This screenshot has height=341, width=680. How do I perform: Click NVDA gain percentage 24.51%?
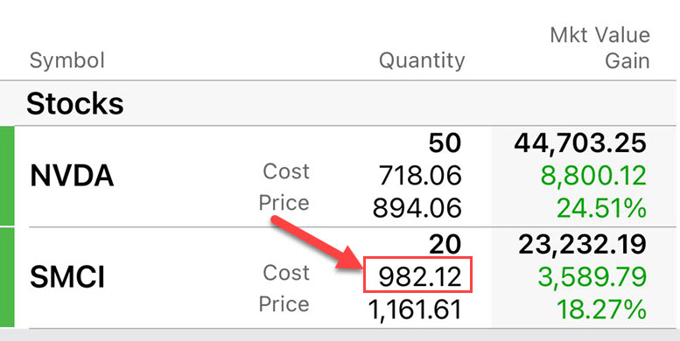pyautogui.click(x=601, y=209)
